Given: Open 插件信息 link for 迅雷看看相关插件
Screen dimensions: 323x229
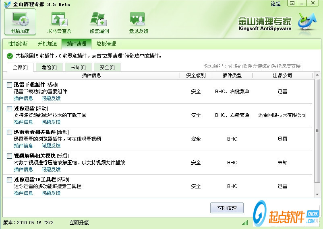Looking at the screenshot, I should point(23,145).
